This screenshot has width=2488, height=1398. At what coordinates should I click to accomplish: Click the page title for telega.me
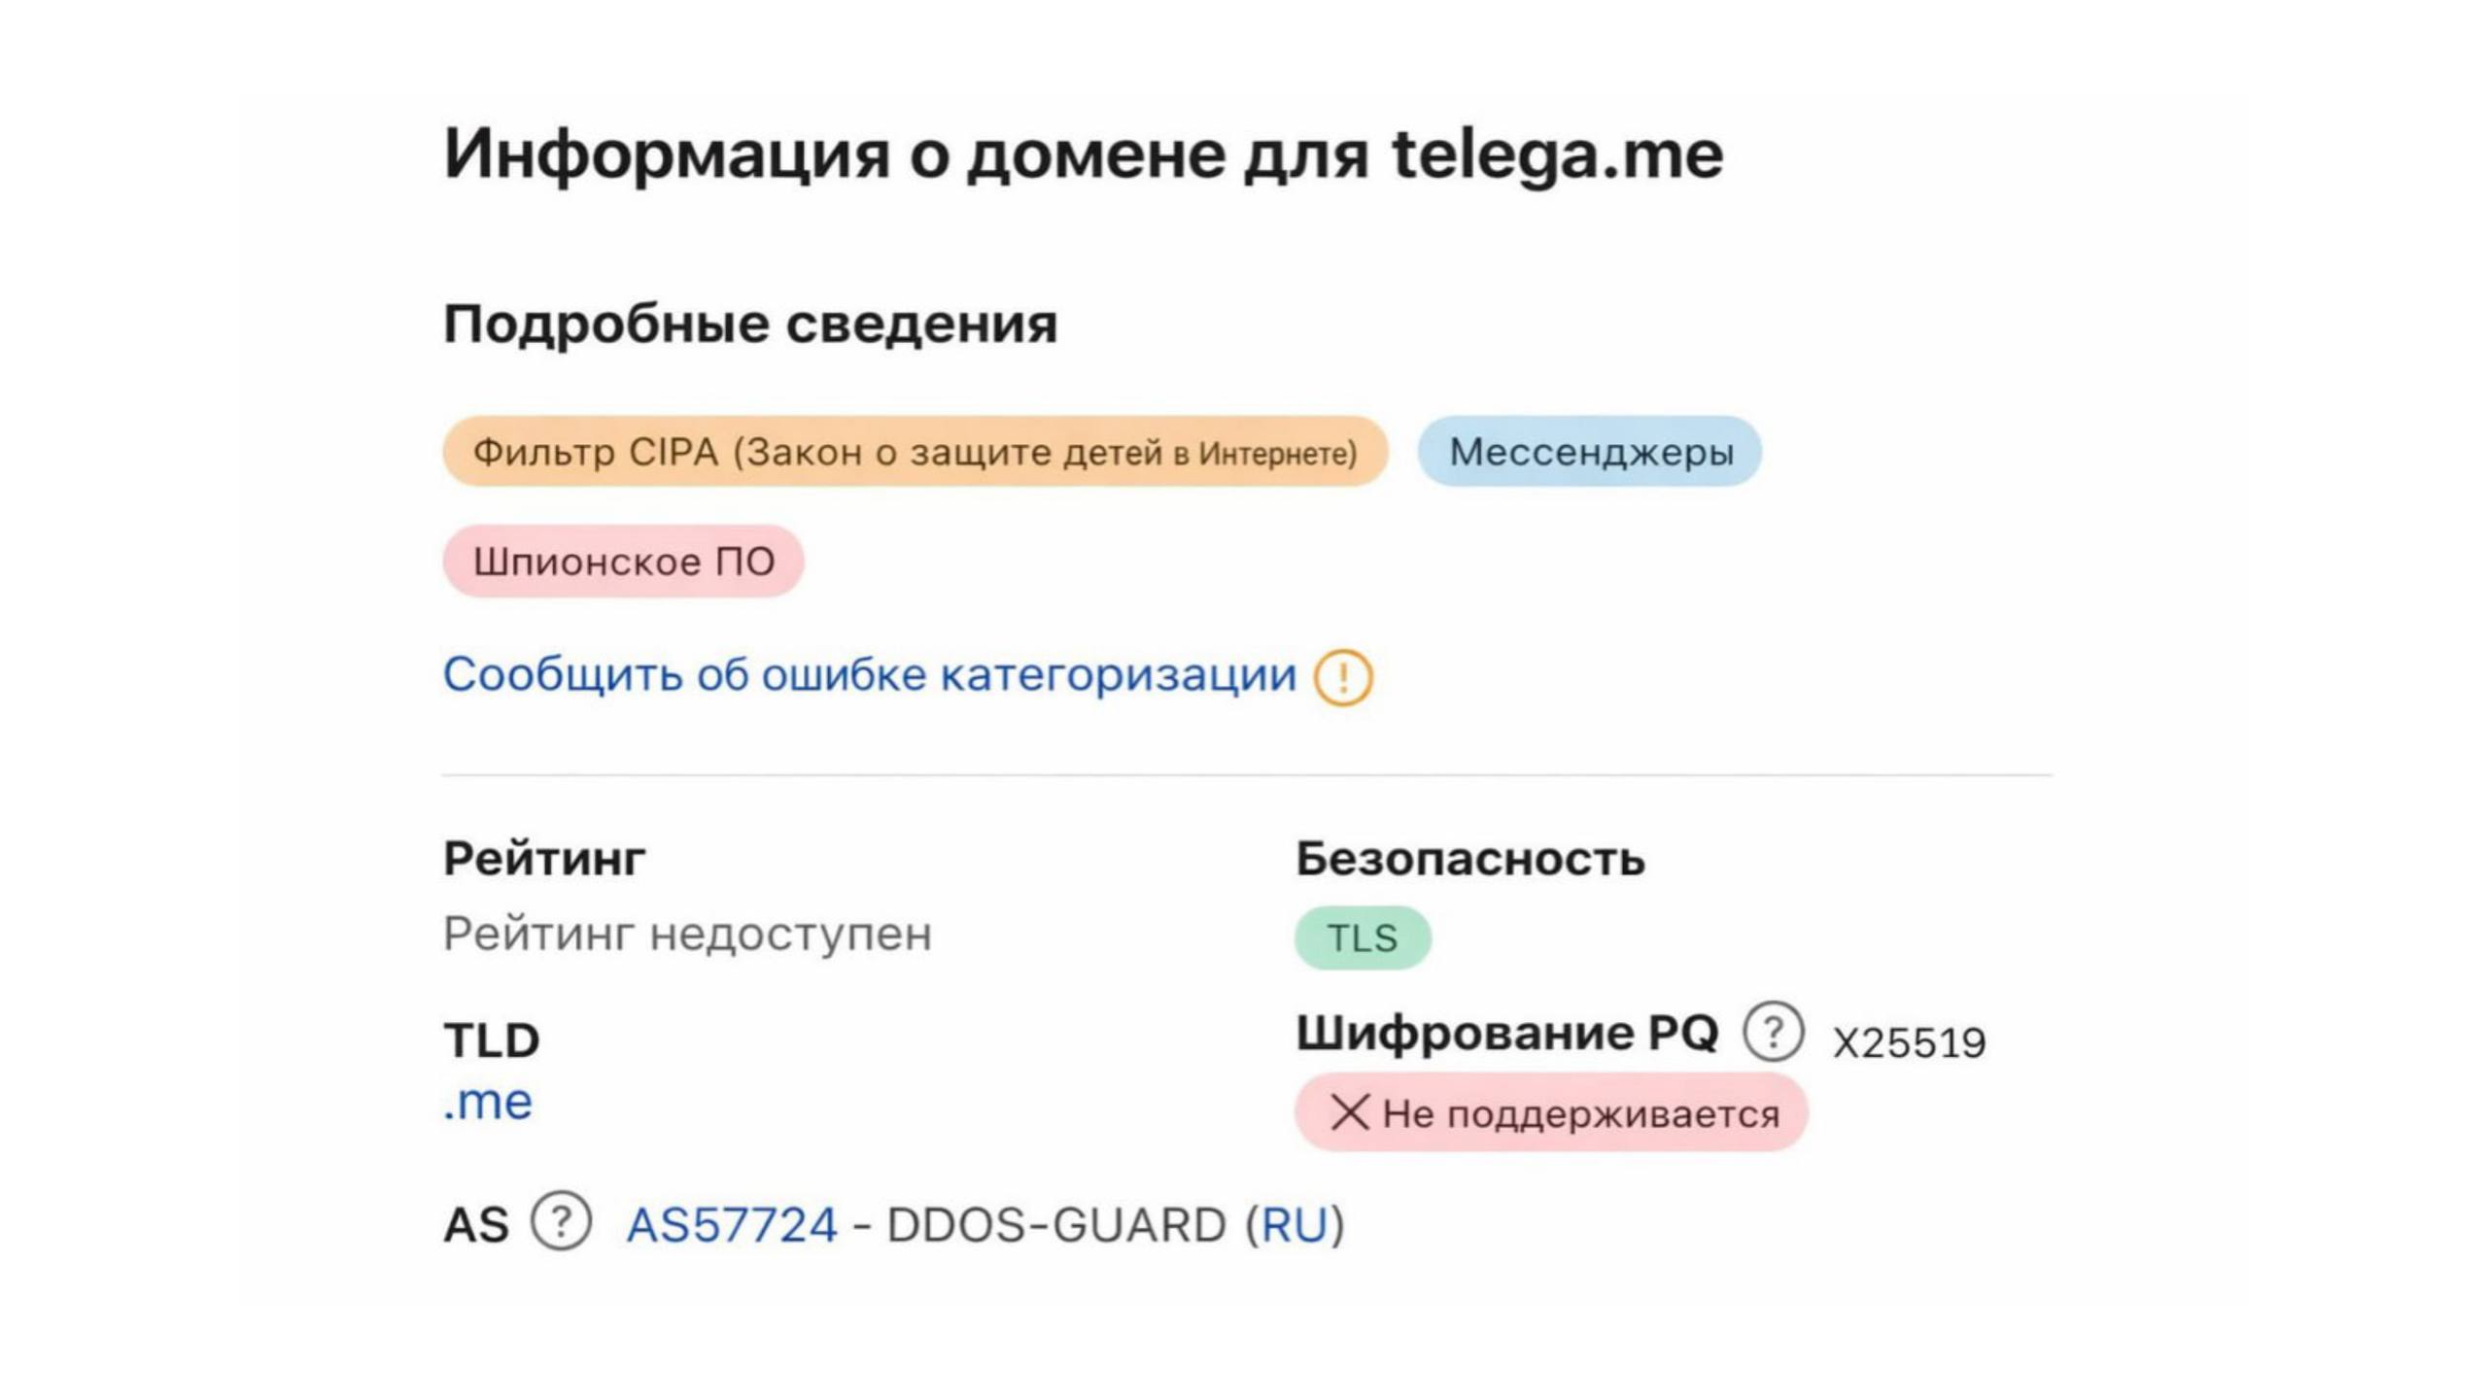point(1083,153)
